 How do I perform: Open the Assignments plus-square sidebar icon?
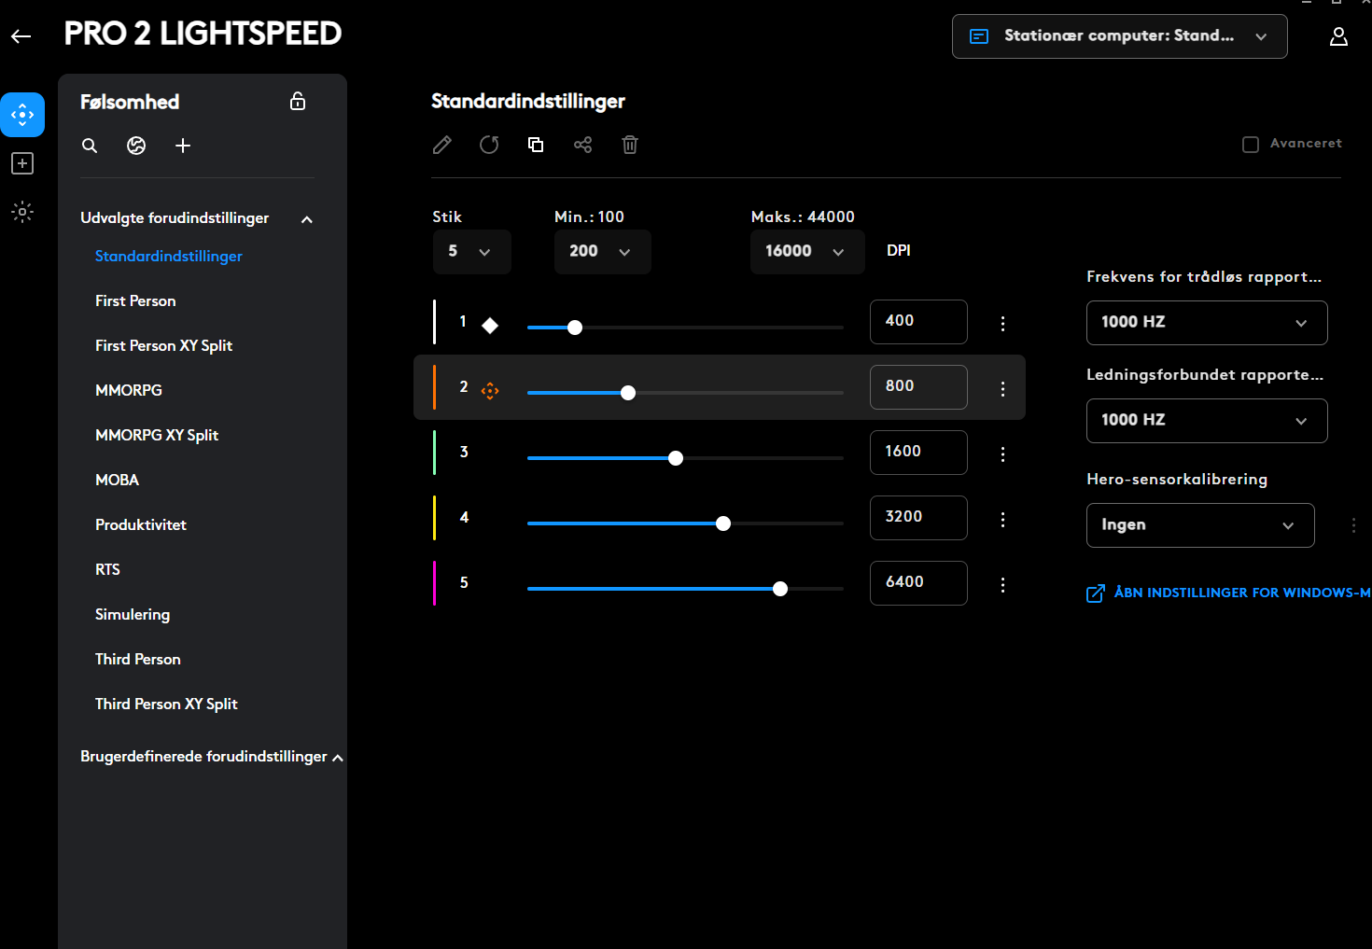22,163
